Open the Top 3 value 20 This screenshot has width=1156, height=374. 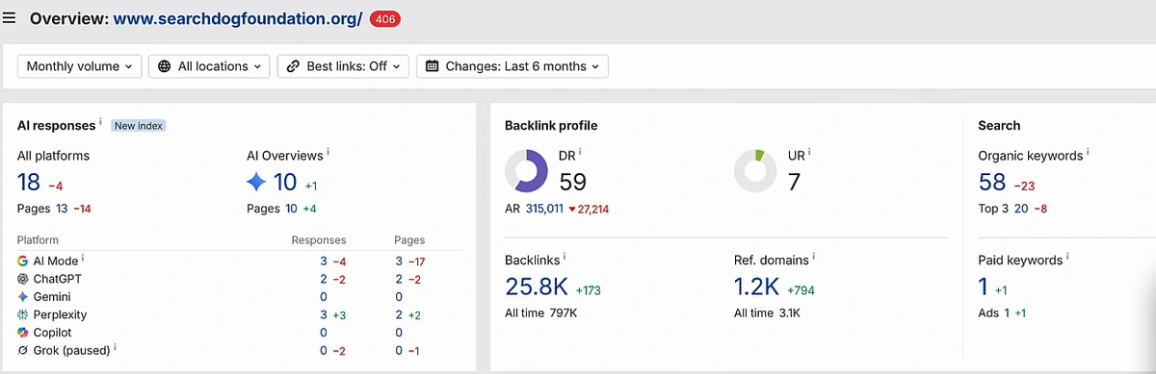click(x=1021, y=209)
